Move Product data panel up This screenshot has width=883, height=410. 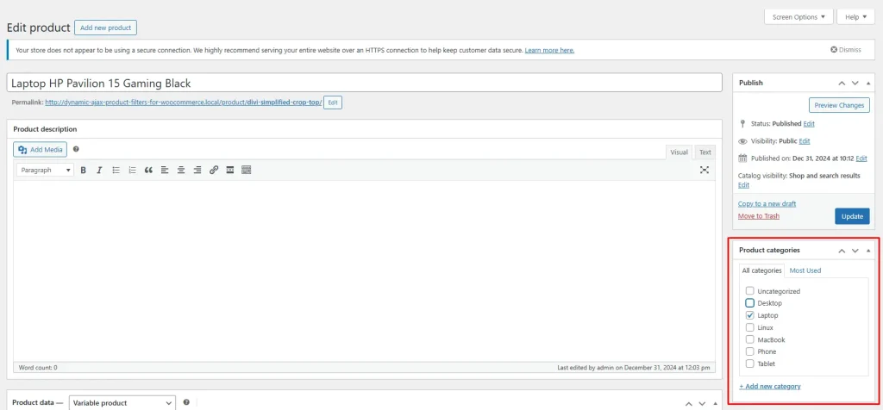coord(689,404)
